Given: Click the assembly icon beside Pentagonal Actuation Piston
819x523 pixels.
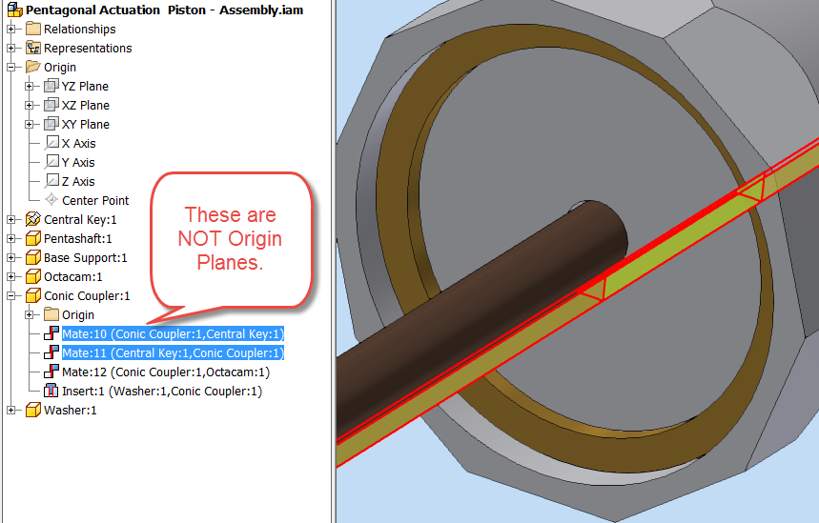Looking at the screenshot, I should coord(15,10).
